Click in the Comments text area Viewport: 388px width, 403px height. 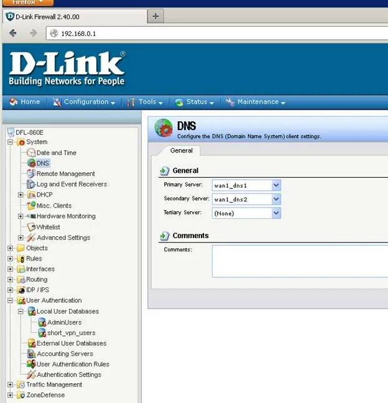(300, 261)
